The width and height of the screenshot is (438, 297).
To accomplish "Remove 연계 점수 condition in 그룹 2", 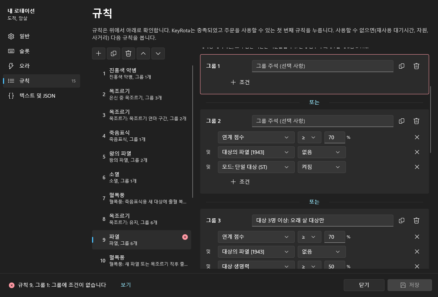I will (x=417, y=137).
